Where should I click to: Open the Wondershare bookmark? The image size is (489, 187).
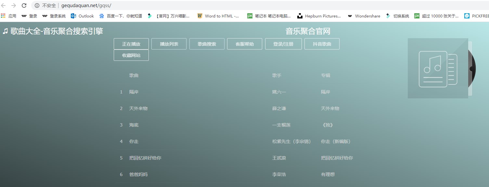pyautogui.click(x=364, y=16)
